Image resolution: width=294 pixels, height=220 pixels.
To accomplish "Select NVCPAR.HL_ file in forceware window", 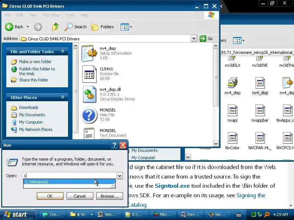I will coord(260,141).
